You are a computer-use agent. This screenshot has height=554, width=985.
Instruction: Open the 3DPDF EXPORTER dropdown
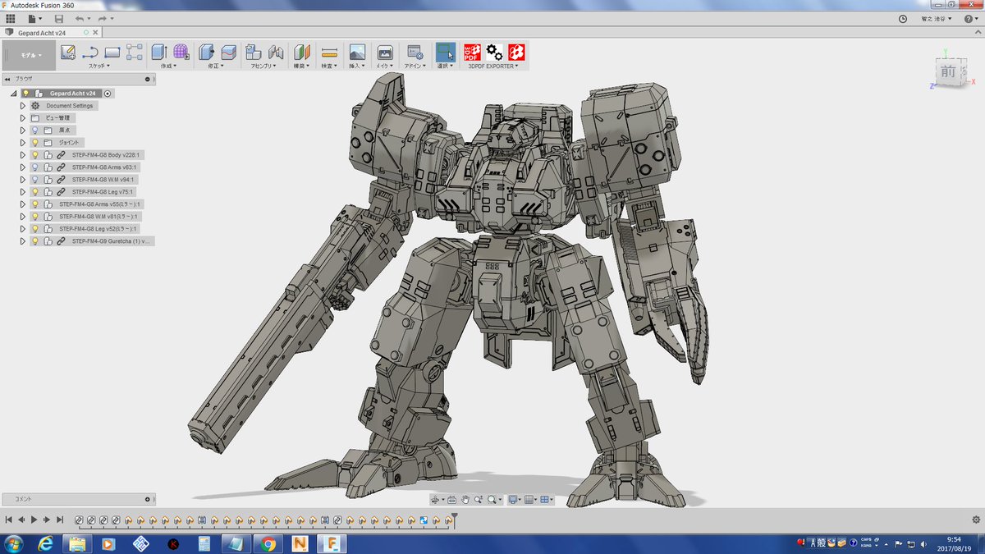pyautogui.click(x=493, y=66)
